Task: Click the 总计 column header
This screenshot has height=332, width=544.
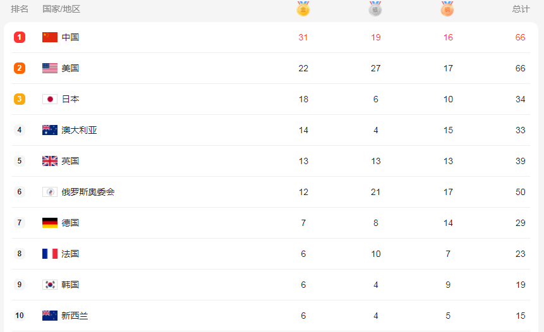Action: pos(521,9)
